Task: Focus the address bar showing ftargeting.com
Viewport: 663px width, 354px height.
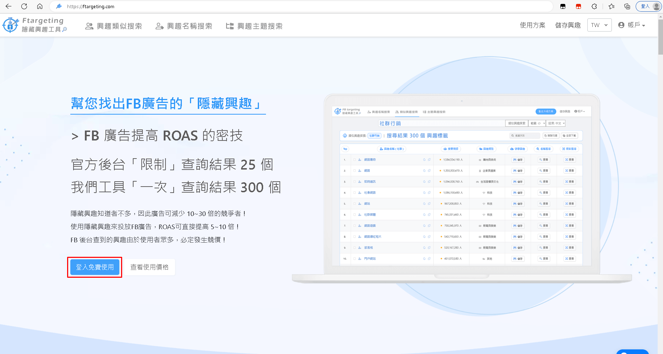Action: coord(302,6)
